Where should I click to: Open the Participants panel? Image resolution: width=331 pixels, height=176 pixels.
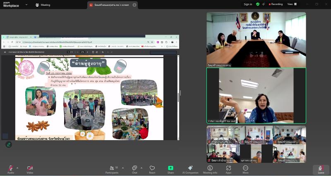point(112,169)
